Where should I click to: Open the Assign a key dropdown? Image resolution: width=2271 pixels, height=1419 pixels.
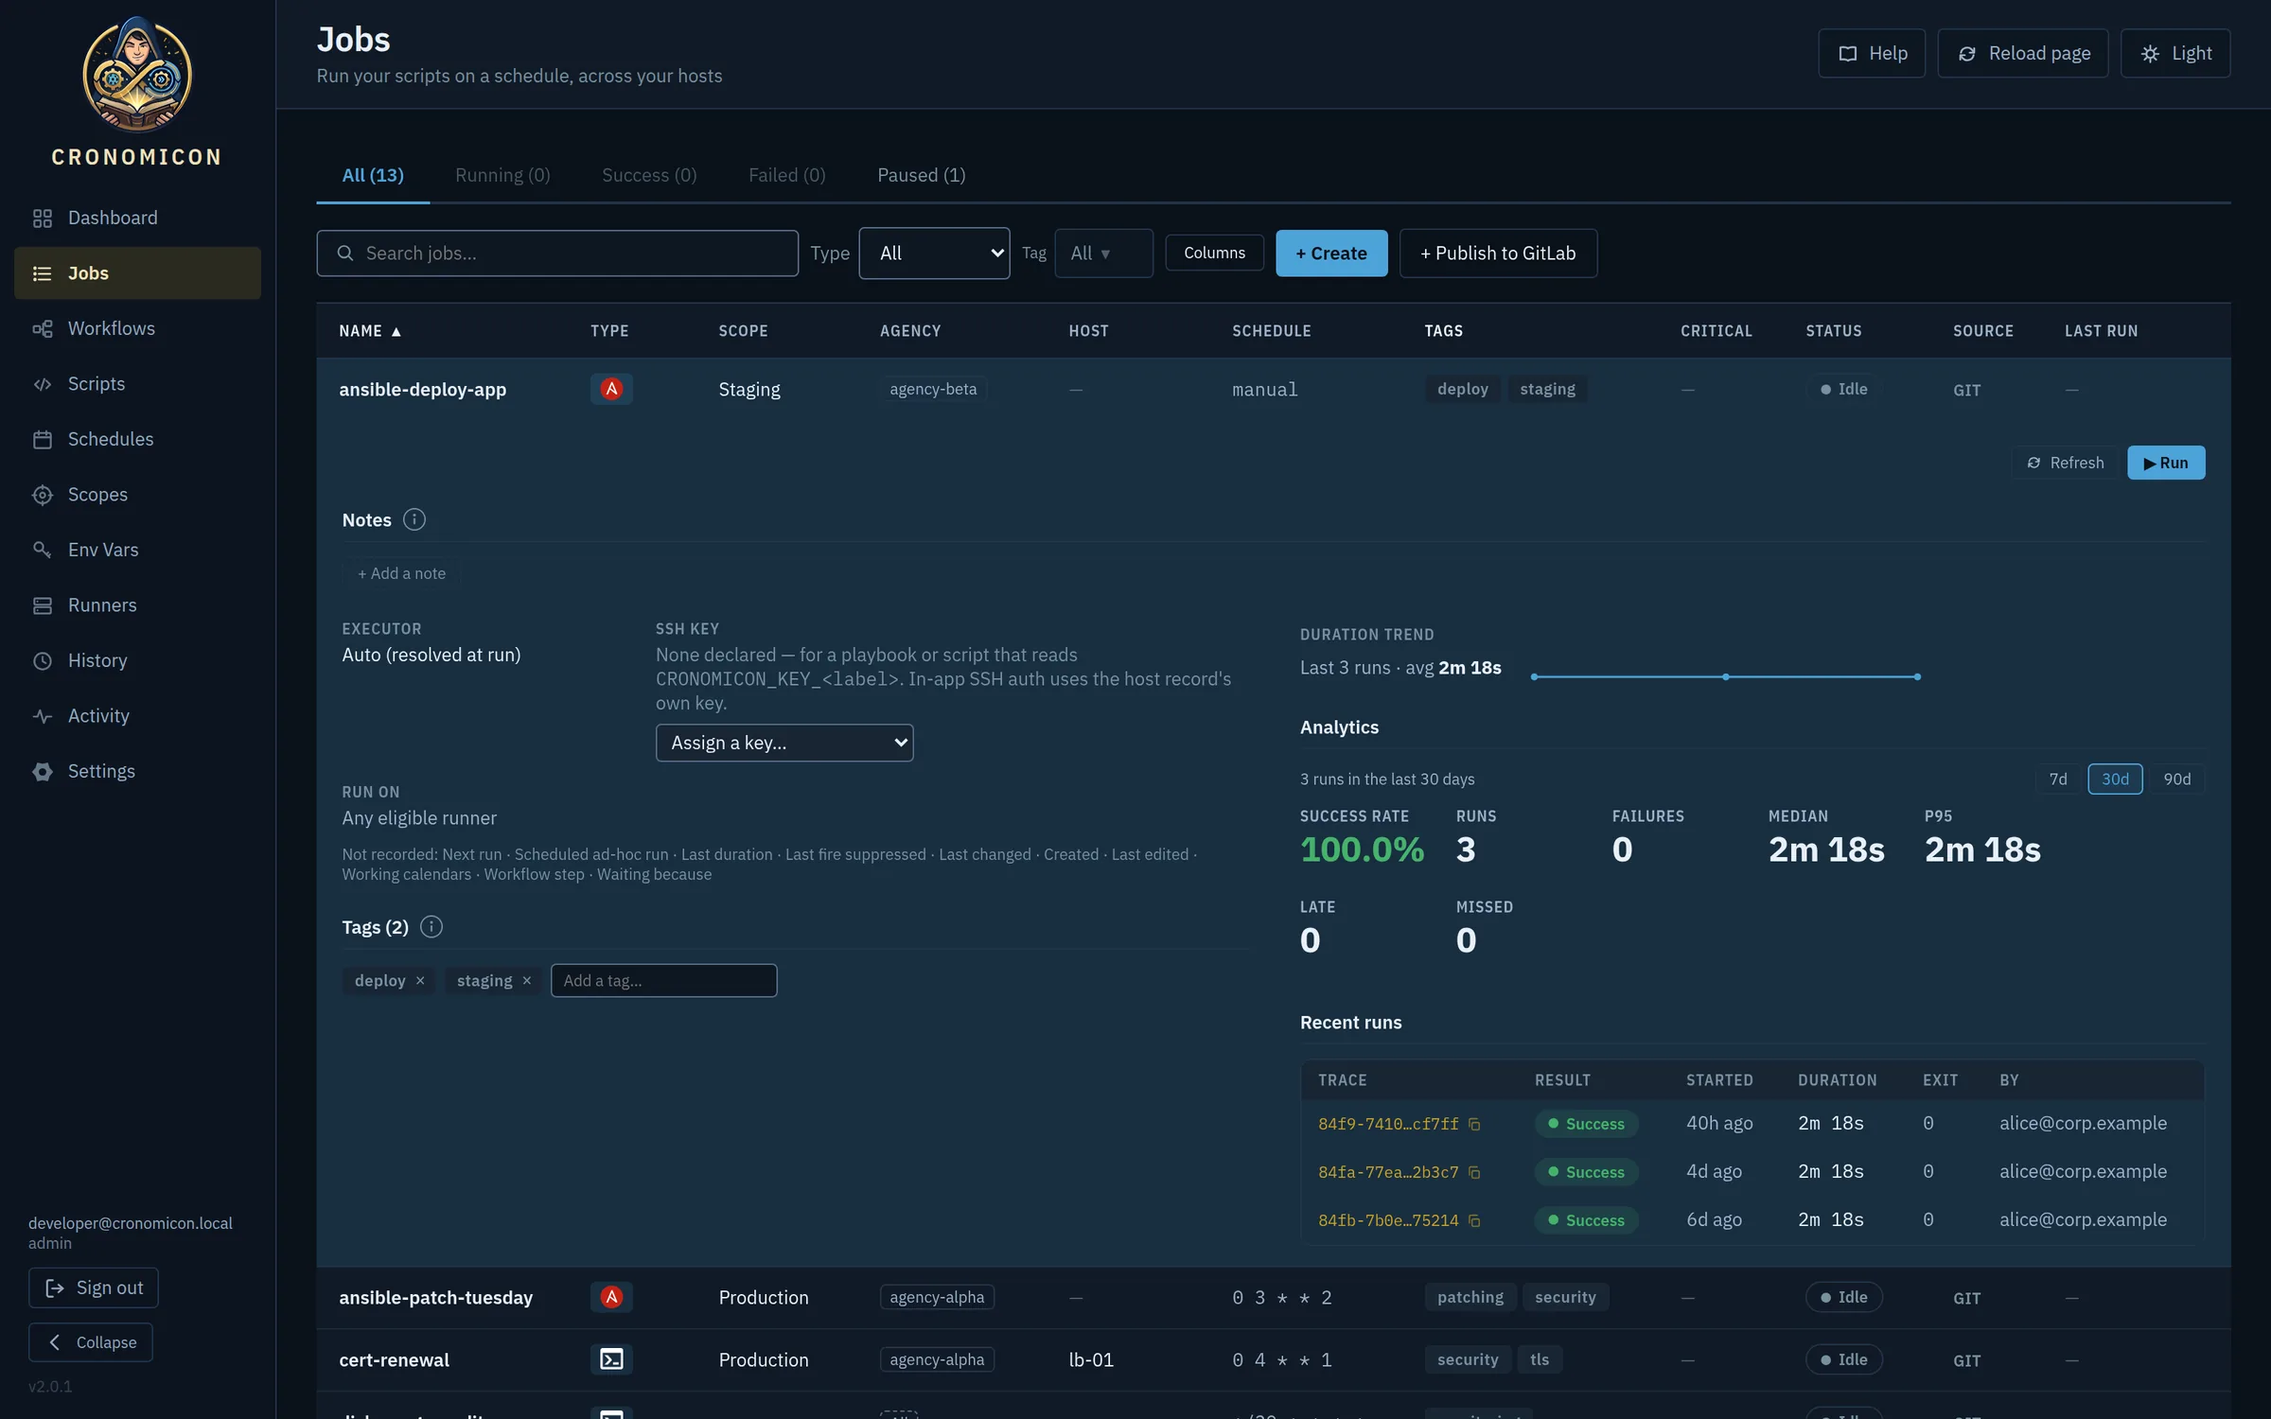(784, 743)
